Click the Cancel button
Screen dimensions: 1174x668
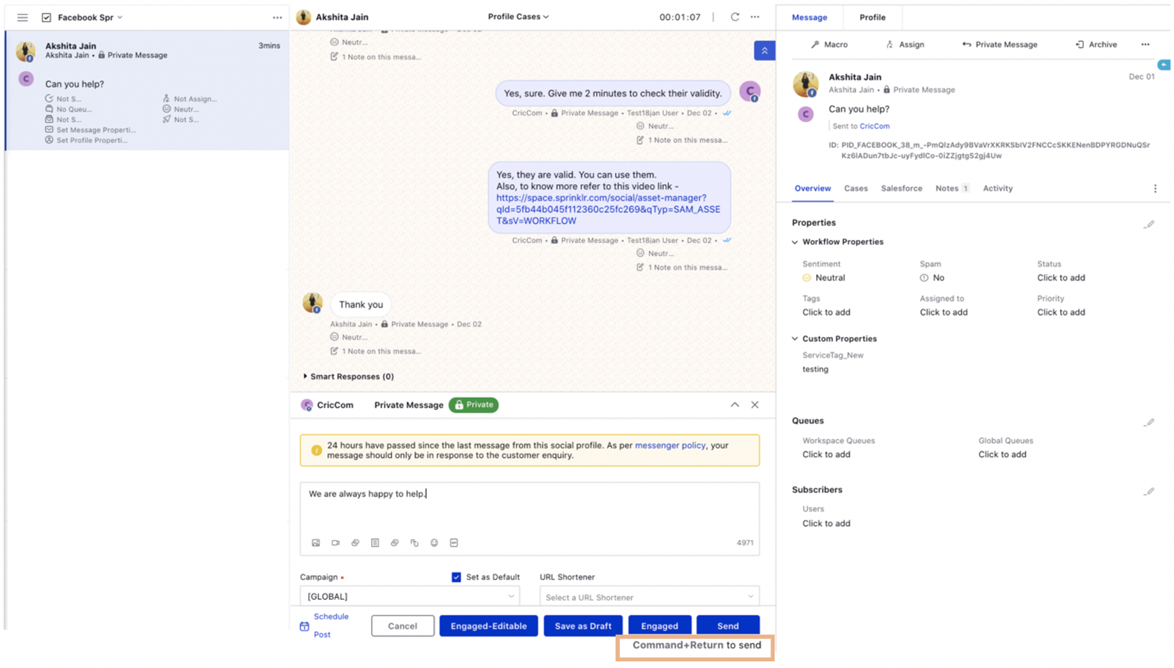click(x=402, y=626)
